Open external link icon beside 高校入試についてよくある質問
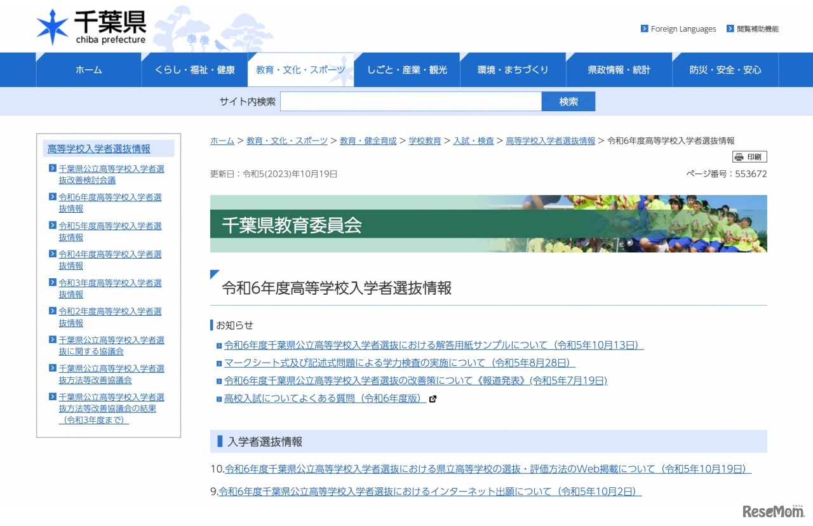The width and height of the screenshot is (813, 526). [x=433, y=399]
